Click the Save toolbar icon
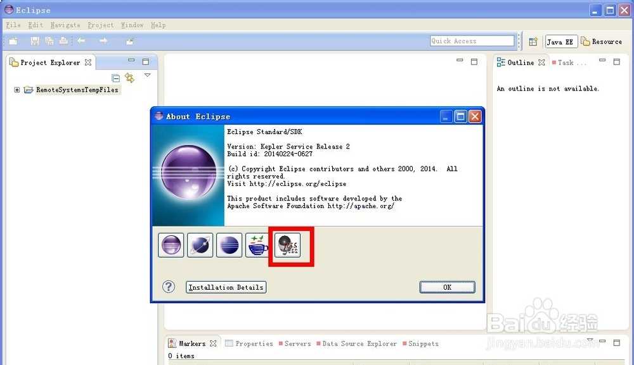This screenshot has width=634, height=365. (x=35, y=40)
